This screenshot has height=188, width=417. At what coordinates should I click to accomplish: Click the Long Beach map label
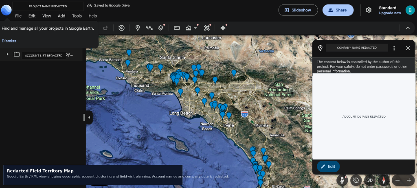(x=181, y=113)
